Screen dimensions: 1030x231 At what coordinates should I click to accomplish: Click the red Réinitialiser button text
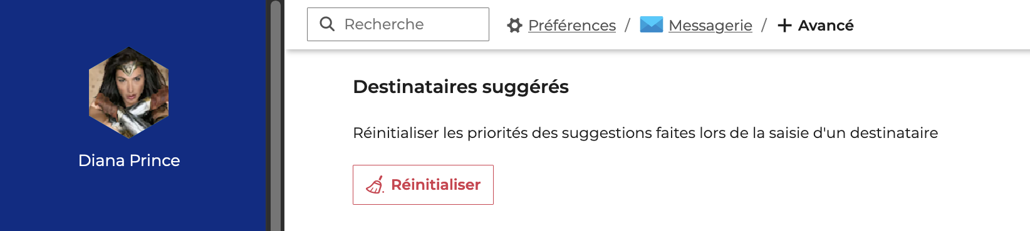pyautogui.click(x=435, y=185)
